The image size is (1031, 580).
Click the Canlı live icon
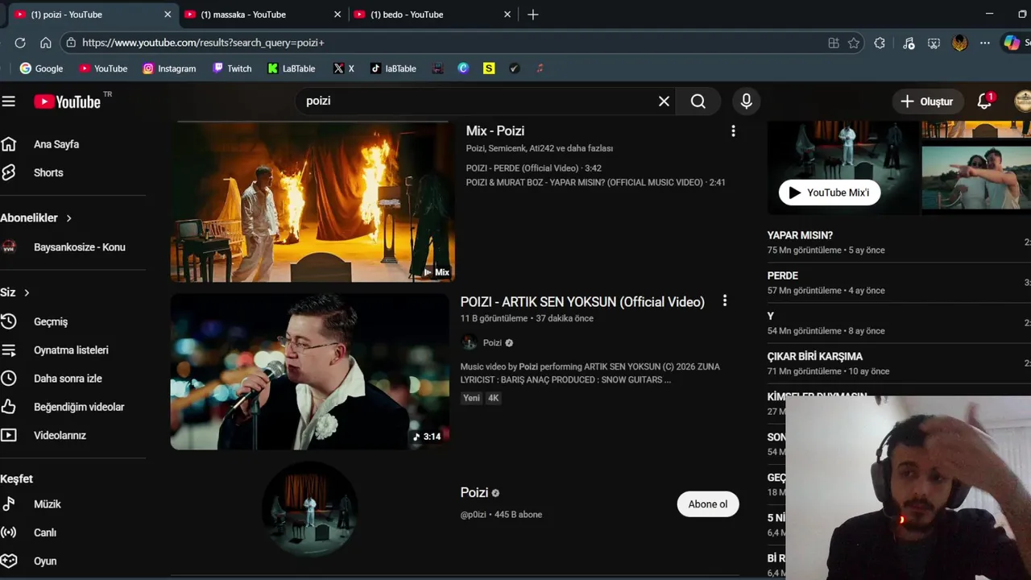9,532
